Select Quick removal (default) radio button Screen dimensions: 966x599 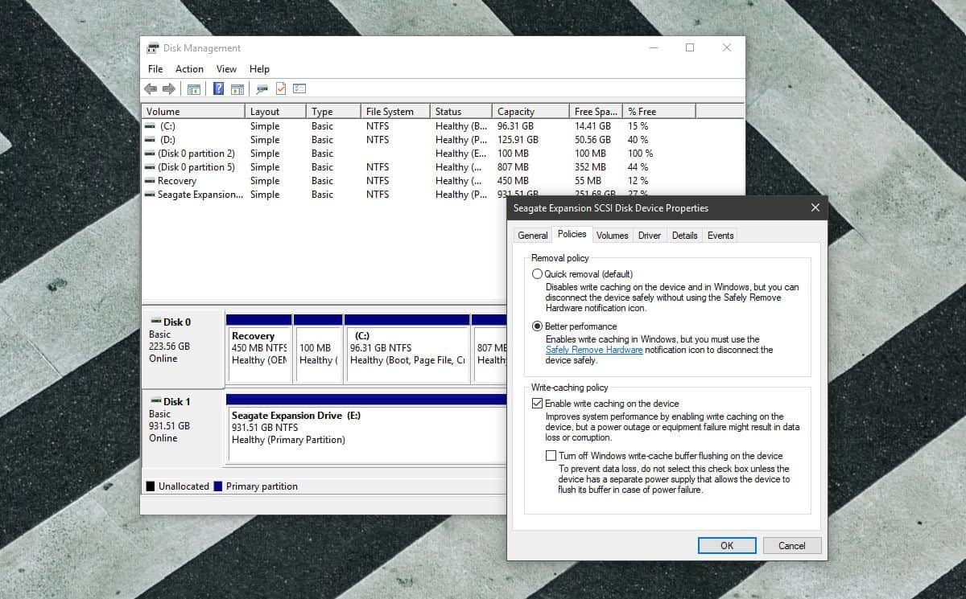coord(537,274)
